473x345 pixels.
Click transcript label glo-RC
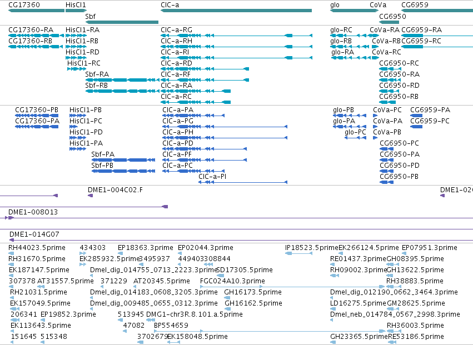click(341, 30)
